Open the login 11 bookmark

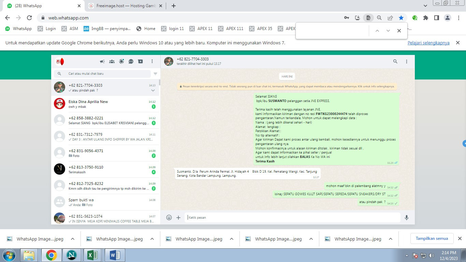[173, 29]
